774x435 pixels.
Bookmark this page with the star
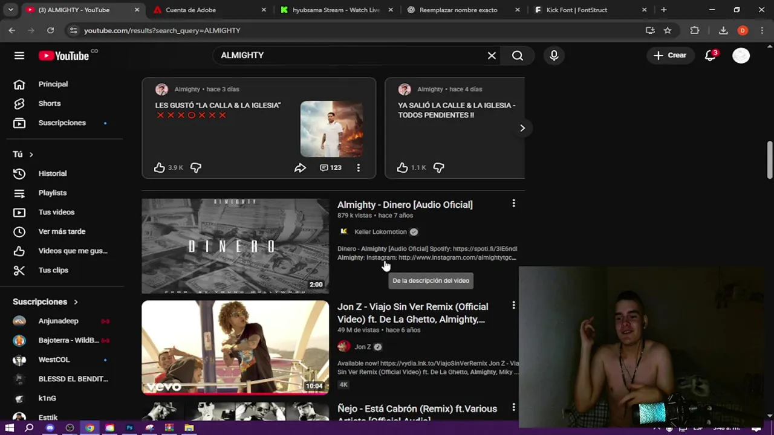[x=668, y=30]
